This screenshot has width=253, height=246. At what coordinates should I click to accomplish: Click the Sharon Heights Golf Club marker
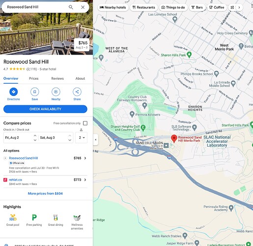[143, 128]
